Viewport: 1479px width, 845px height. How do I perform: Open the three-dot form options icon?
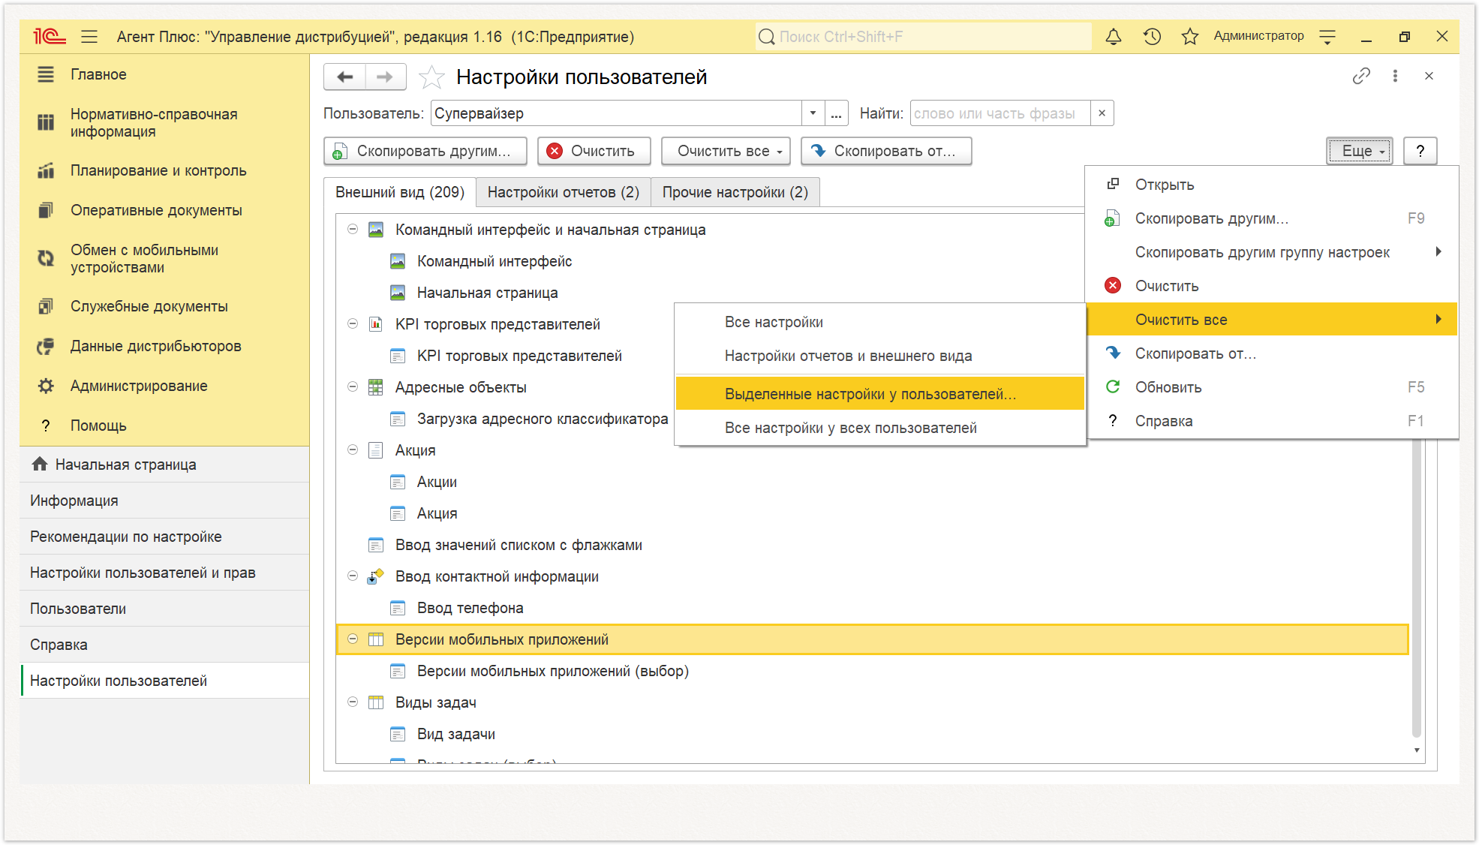click(x=1395, y=76)
